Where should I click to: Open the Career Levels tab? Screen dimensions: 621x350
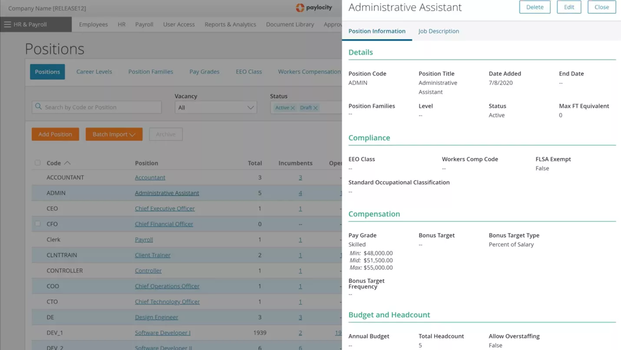[94, 72]
